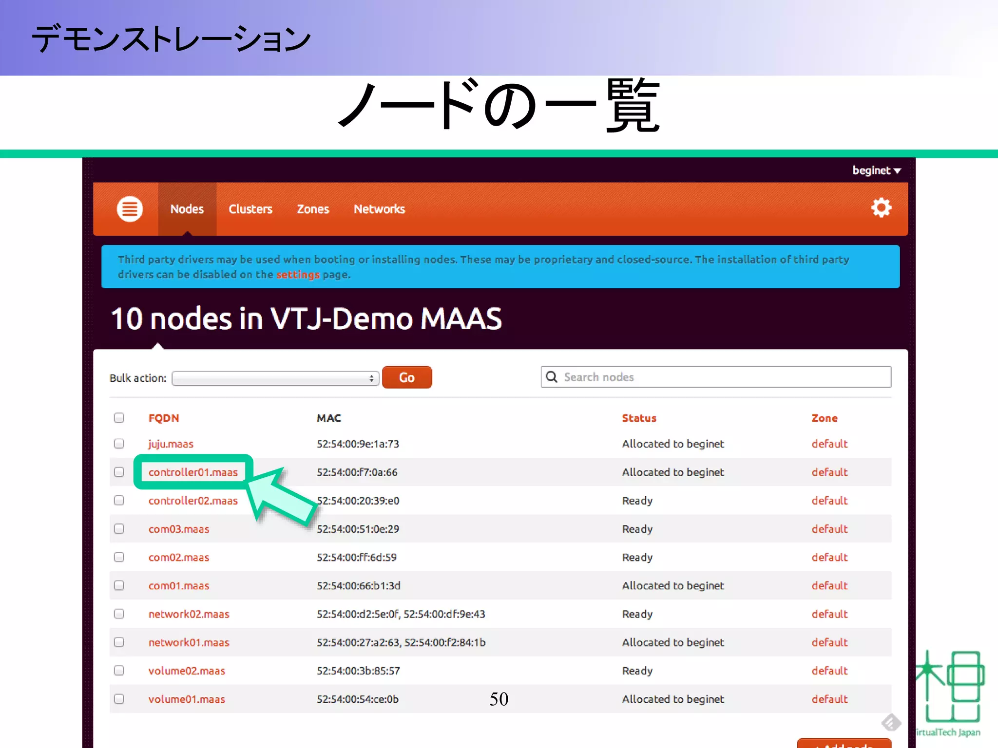
Task: Click the MAAS logo icon
Action: (130, 209)
